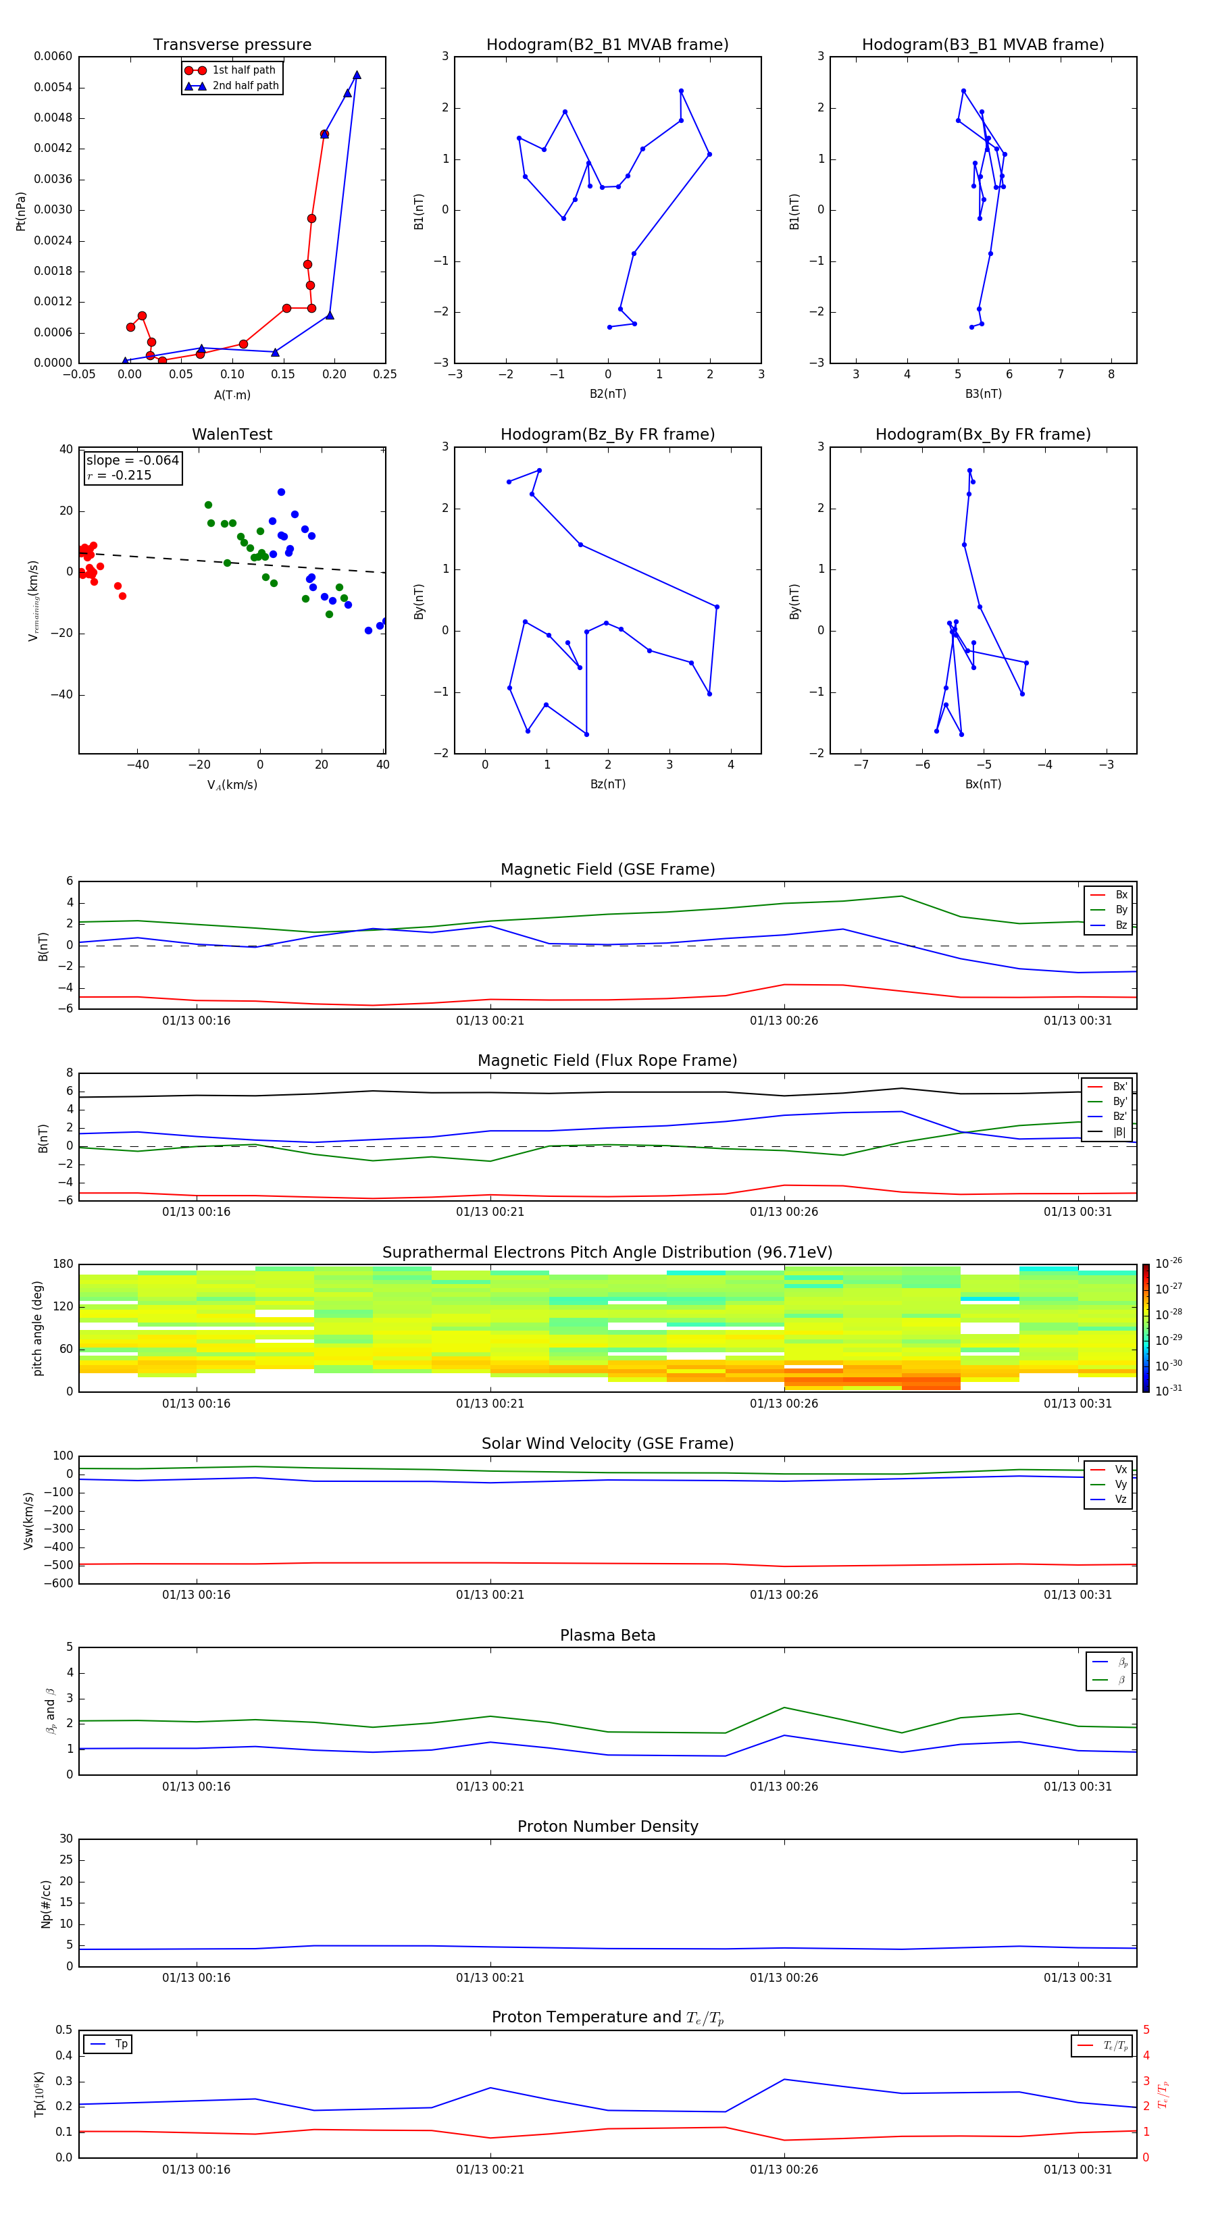Image resolution: width=1216 pixels, height=2229 pixels.
Task: Click the 'B3(nT)' x-axis label
Action: point(983,394)
